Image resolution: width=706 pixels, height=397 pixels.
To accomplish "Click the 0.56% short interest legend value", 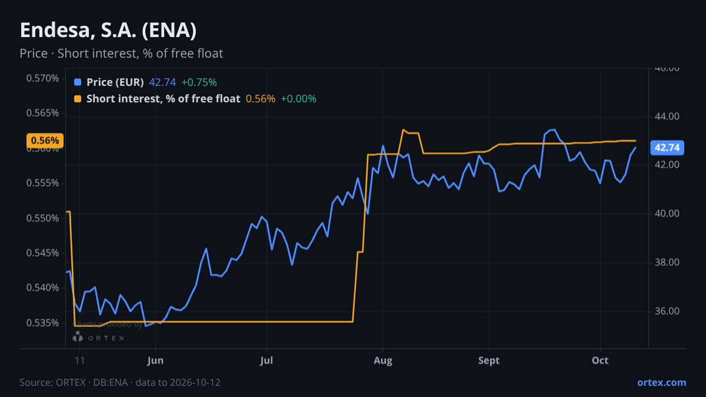I will pos(260,99).
